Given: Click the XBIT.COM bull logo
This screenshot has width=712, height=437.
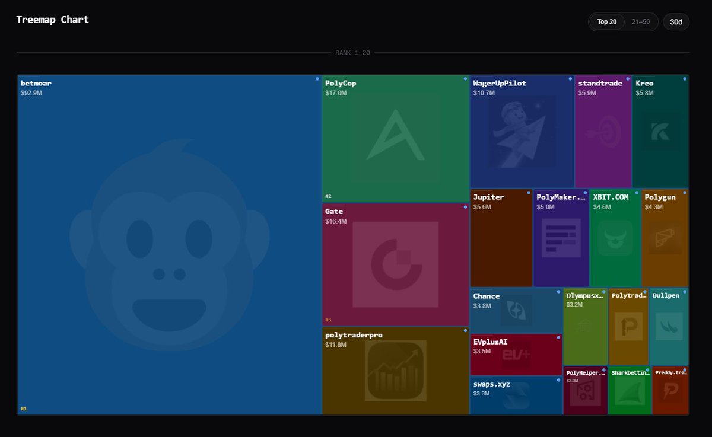Looking at the screenshot, I should pos(615,238).
